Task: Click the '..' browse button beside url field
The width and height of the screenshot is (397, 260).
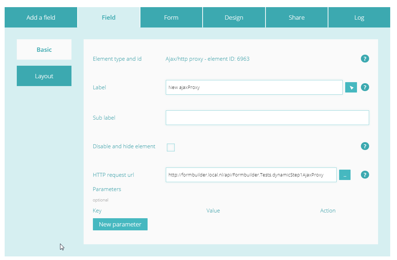Action: tap(344, 175)
